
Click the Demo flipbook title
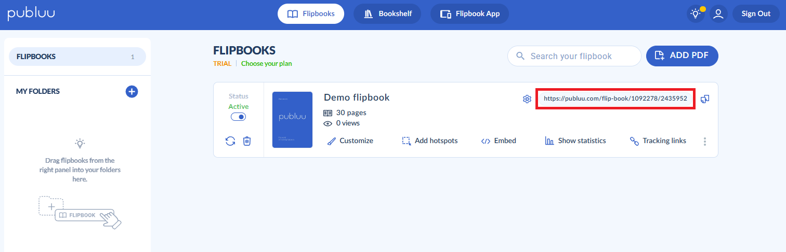point(357,97)
